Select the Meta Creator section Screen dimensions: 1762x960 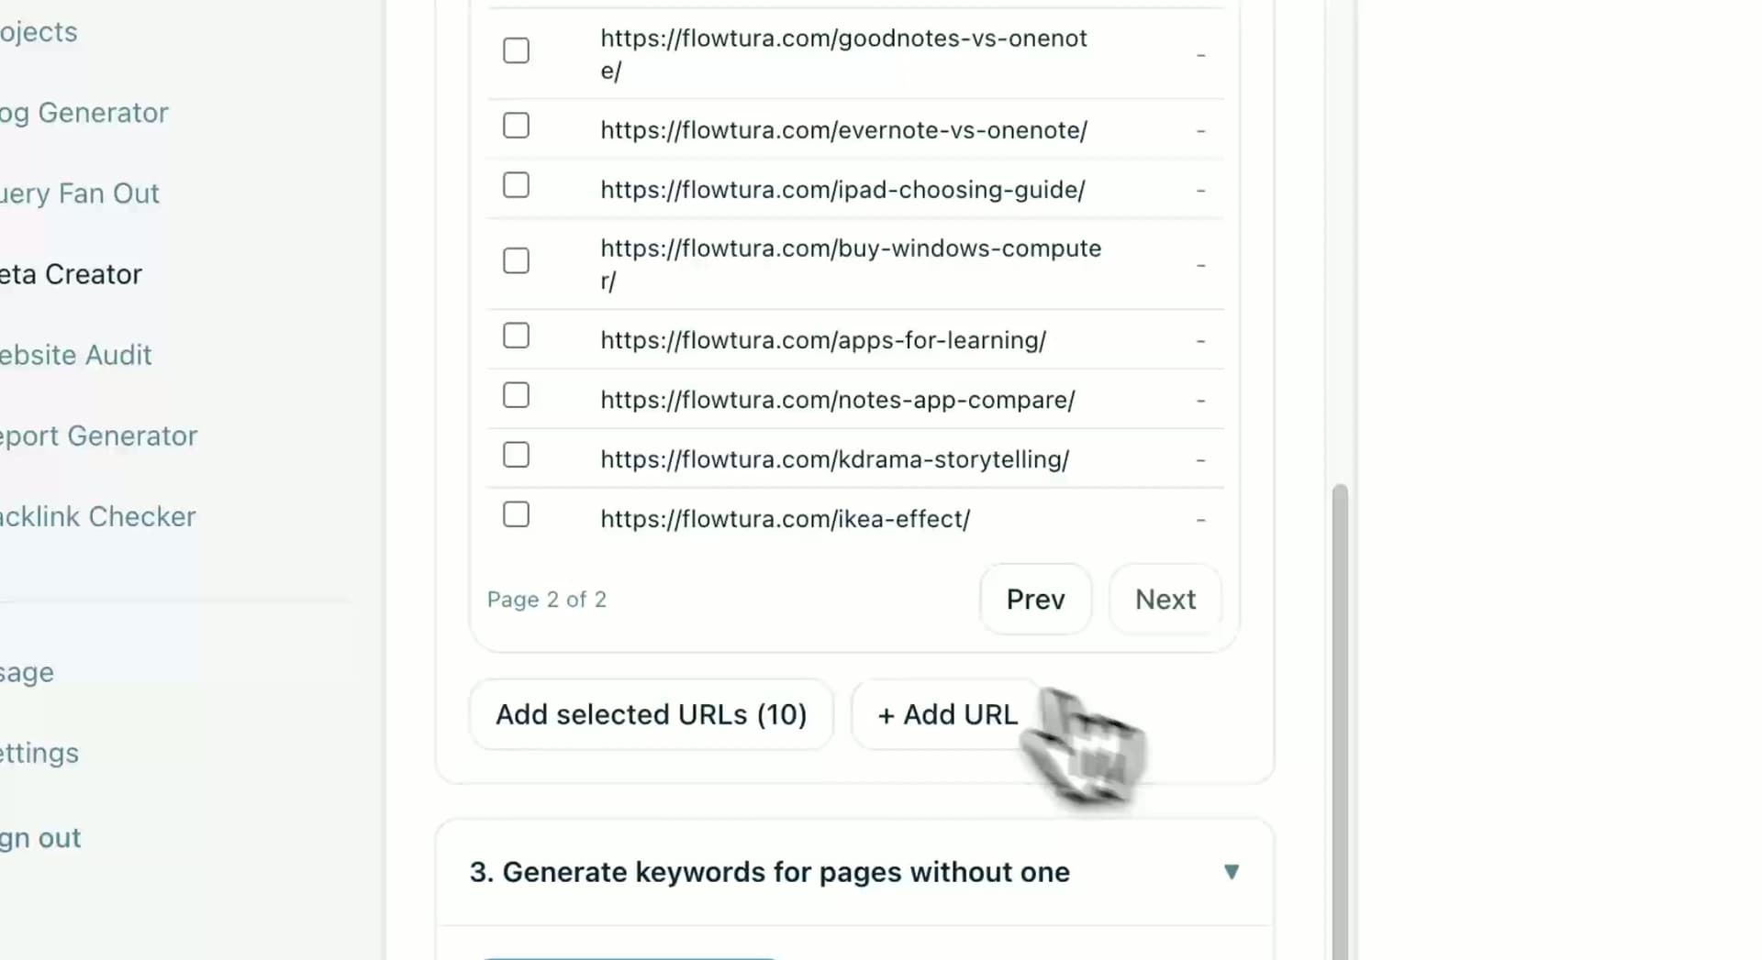[x=71, y=273]
